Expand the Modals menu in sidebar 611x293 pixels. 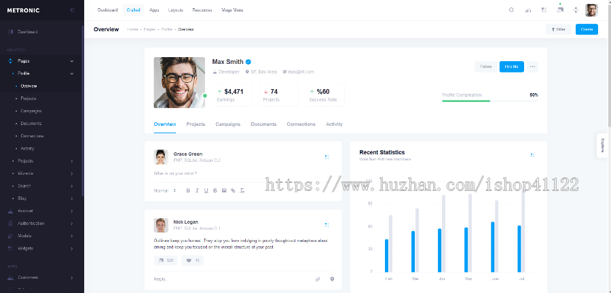click(x=41, y=236)
